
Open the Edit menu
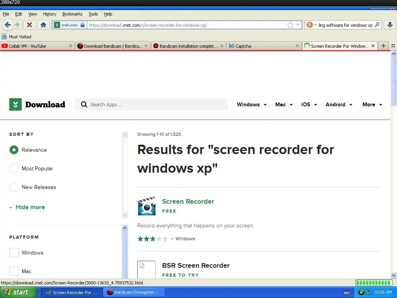[19, 14]
